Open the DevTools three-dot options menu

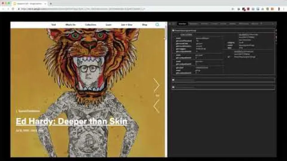273,24
